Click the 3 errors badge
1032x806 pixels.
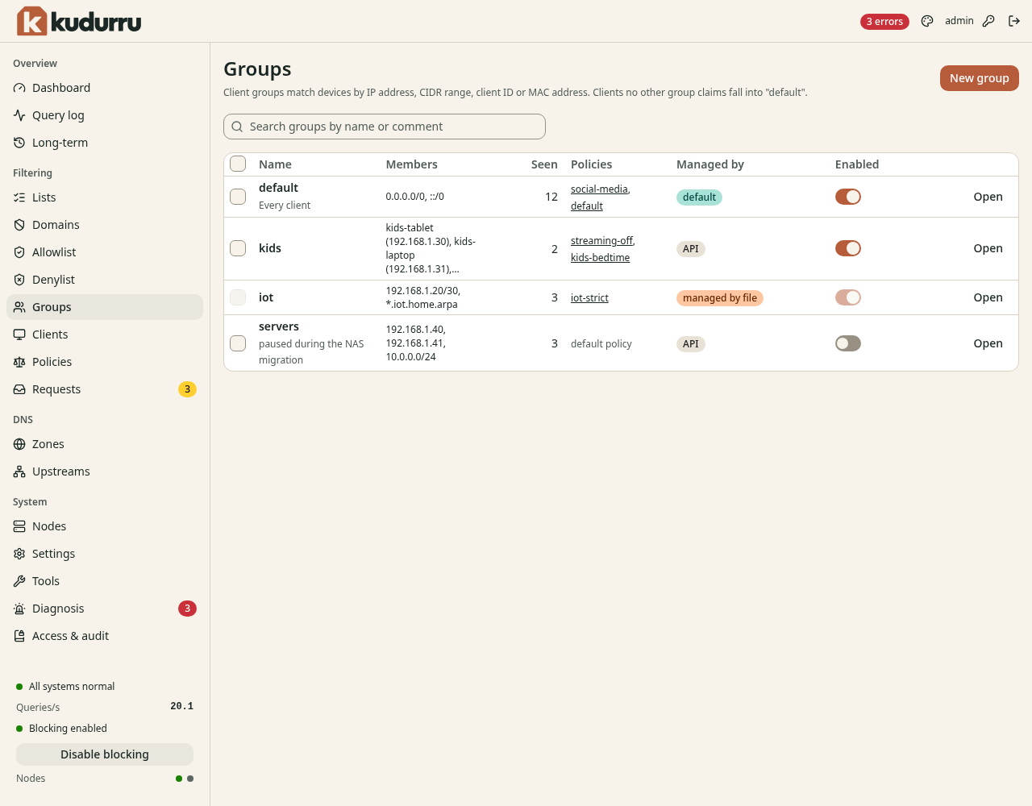pos(884,22)
